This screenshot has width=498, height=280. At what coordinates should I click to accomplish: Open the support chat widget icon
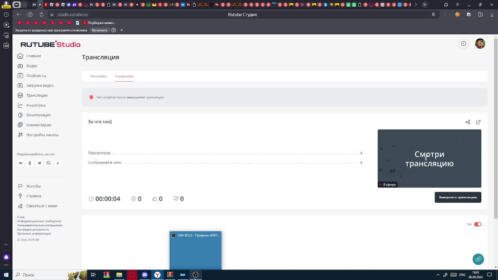click(x=478, y=259)
